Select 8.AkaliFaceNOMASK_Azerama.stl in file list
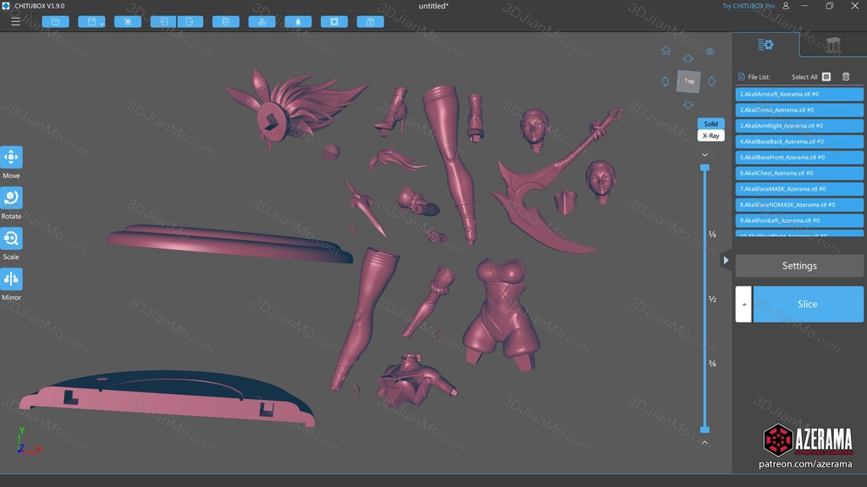Viewport: 867px width, 487px height. 799,205
